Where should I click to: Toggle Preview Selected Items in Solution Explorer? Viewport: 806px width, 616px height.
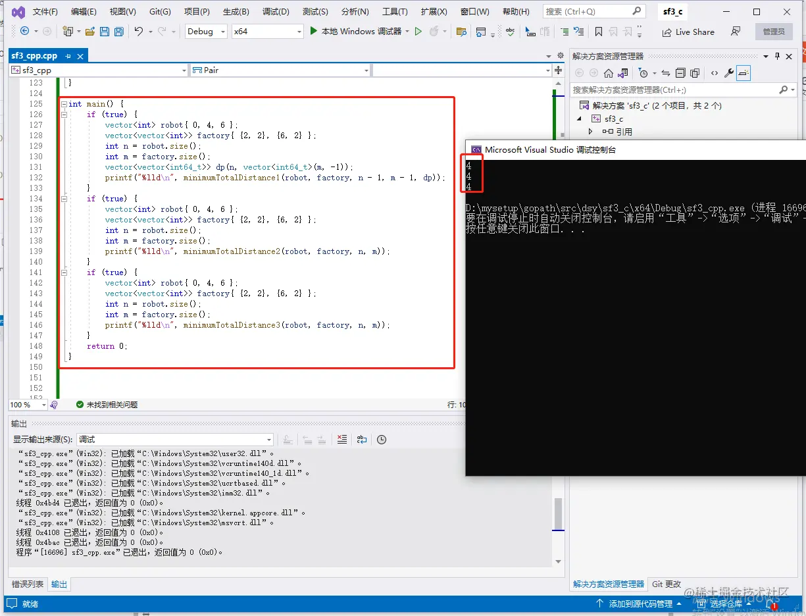[743, 73]
